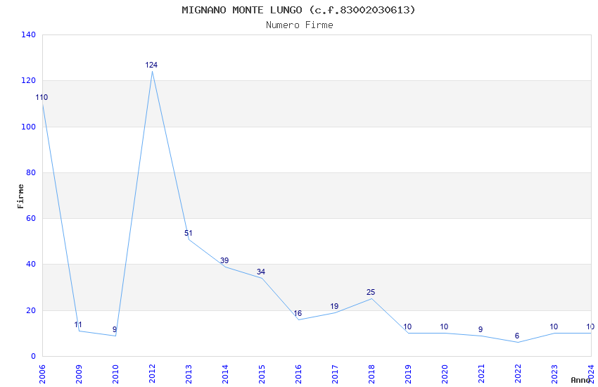Select the data label 10 above 2019
Image resolution: width=598 pixels, height=387 pixels.
pyautogui.click(x=407, y=326)
